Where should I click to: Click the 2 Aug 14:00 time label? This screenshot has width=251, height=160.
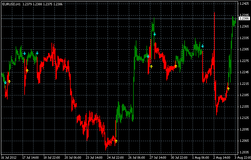222,158
